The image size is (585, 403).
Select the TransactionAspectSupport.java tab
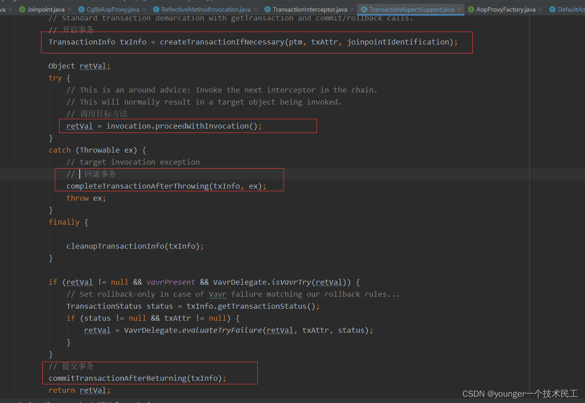411,9
